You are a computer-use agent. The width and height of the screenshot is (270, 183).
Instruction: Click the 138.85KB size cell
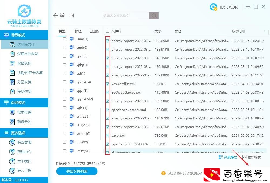[x=162, y=41]
